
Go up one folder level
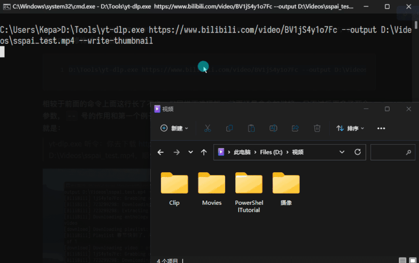(203, 152)
